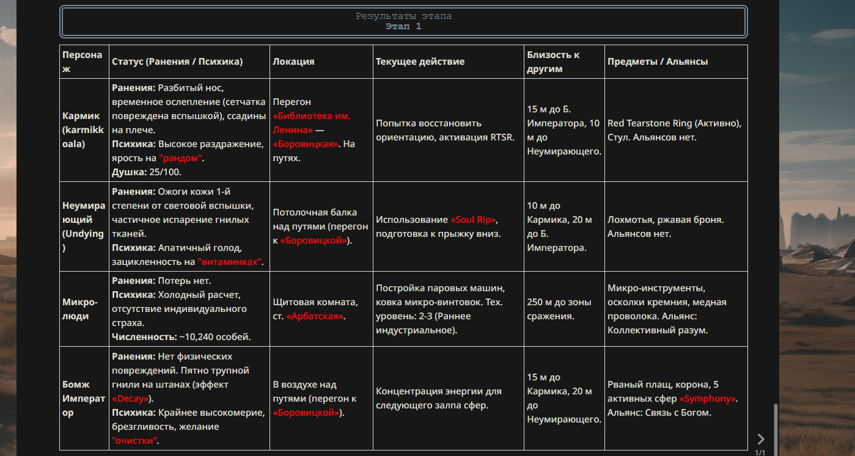The height and width of the screenshot is (456, 855).
Task: Click the "Статус (Ранения / Психика)" column header
Action: coord(189,62)
